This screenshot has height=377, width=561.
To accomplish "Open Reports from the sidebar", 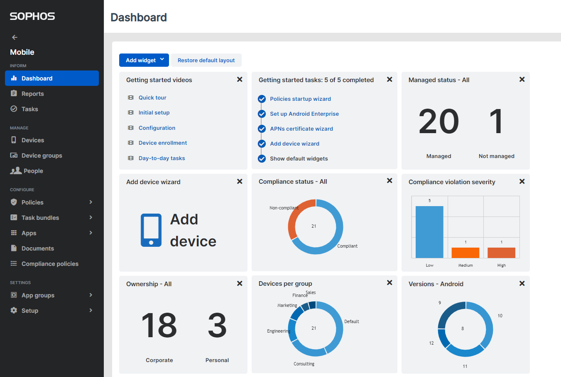I will [32, 94].
